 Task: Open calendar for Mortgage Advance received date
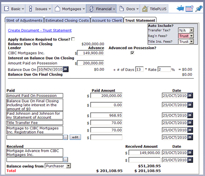[x=190, y=152]
